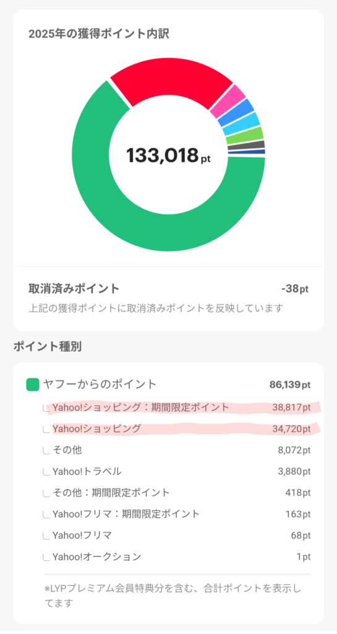Select その他：期間限定ポイント row
Screen dimensions: 337x634
(x=177, y=493)
